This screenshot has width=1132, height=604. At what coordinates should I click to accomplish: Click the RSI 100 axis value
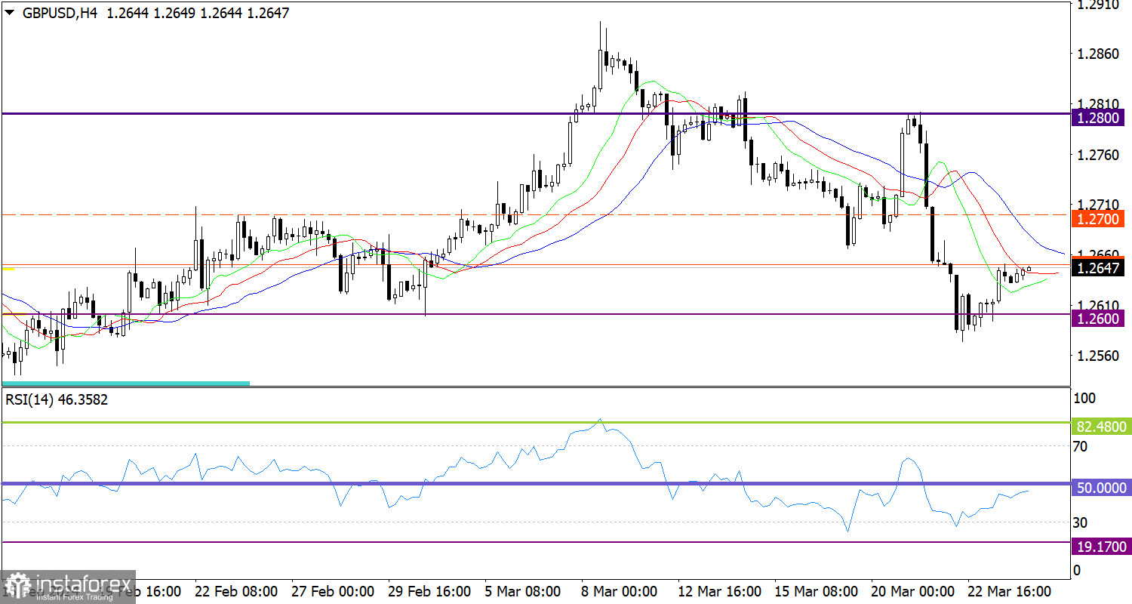(1084, 398)
